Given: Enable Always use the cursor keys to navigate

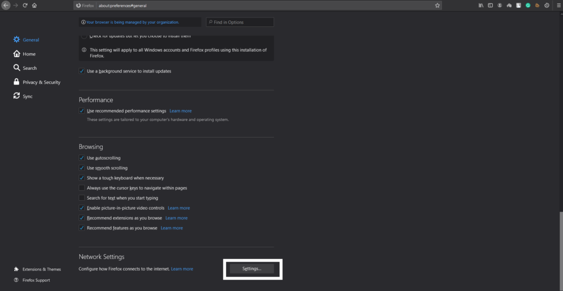Looking at the screenshot, I should click(81, 188).
